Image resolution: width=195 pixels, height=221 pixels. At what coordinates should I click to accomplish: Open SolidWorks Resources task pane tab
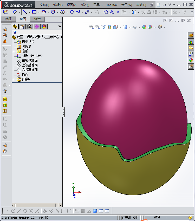191,36
